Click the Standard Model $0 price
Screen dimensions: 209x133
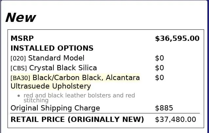[x=160, y=58]
